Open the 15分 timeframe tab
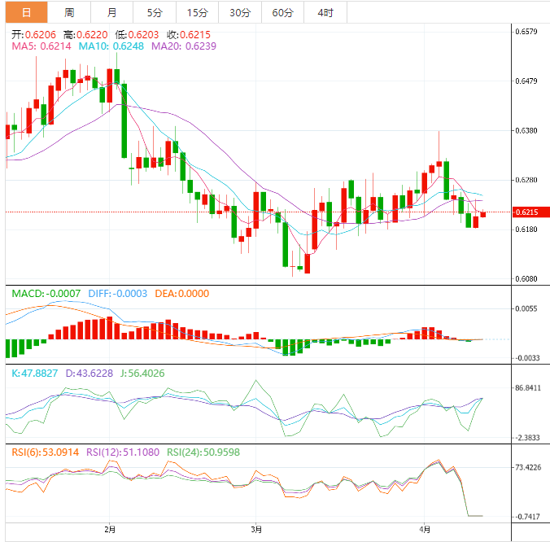 [x=198, y=12]
